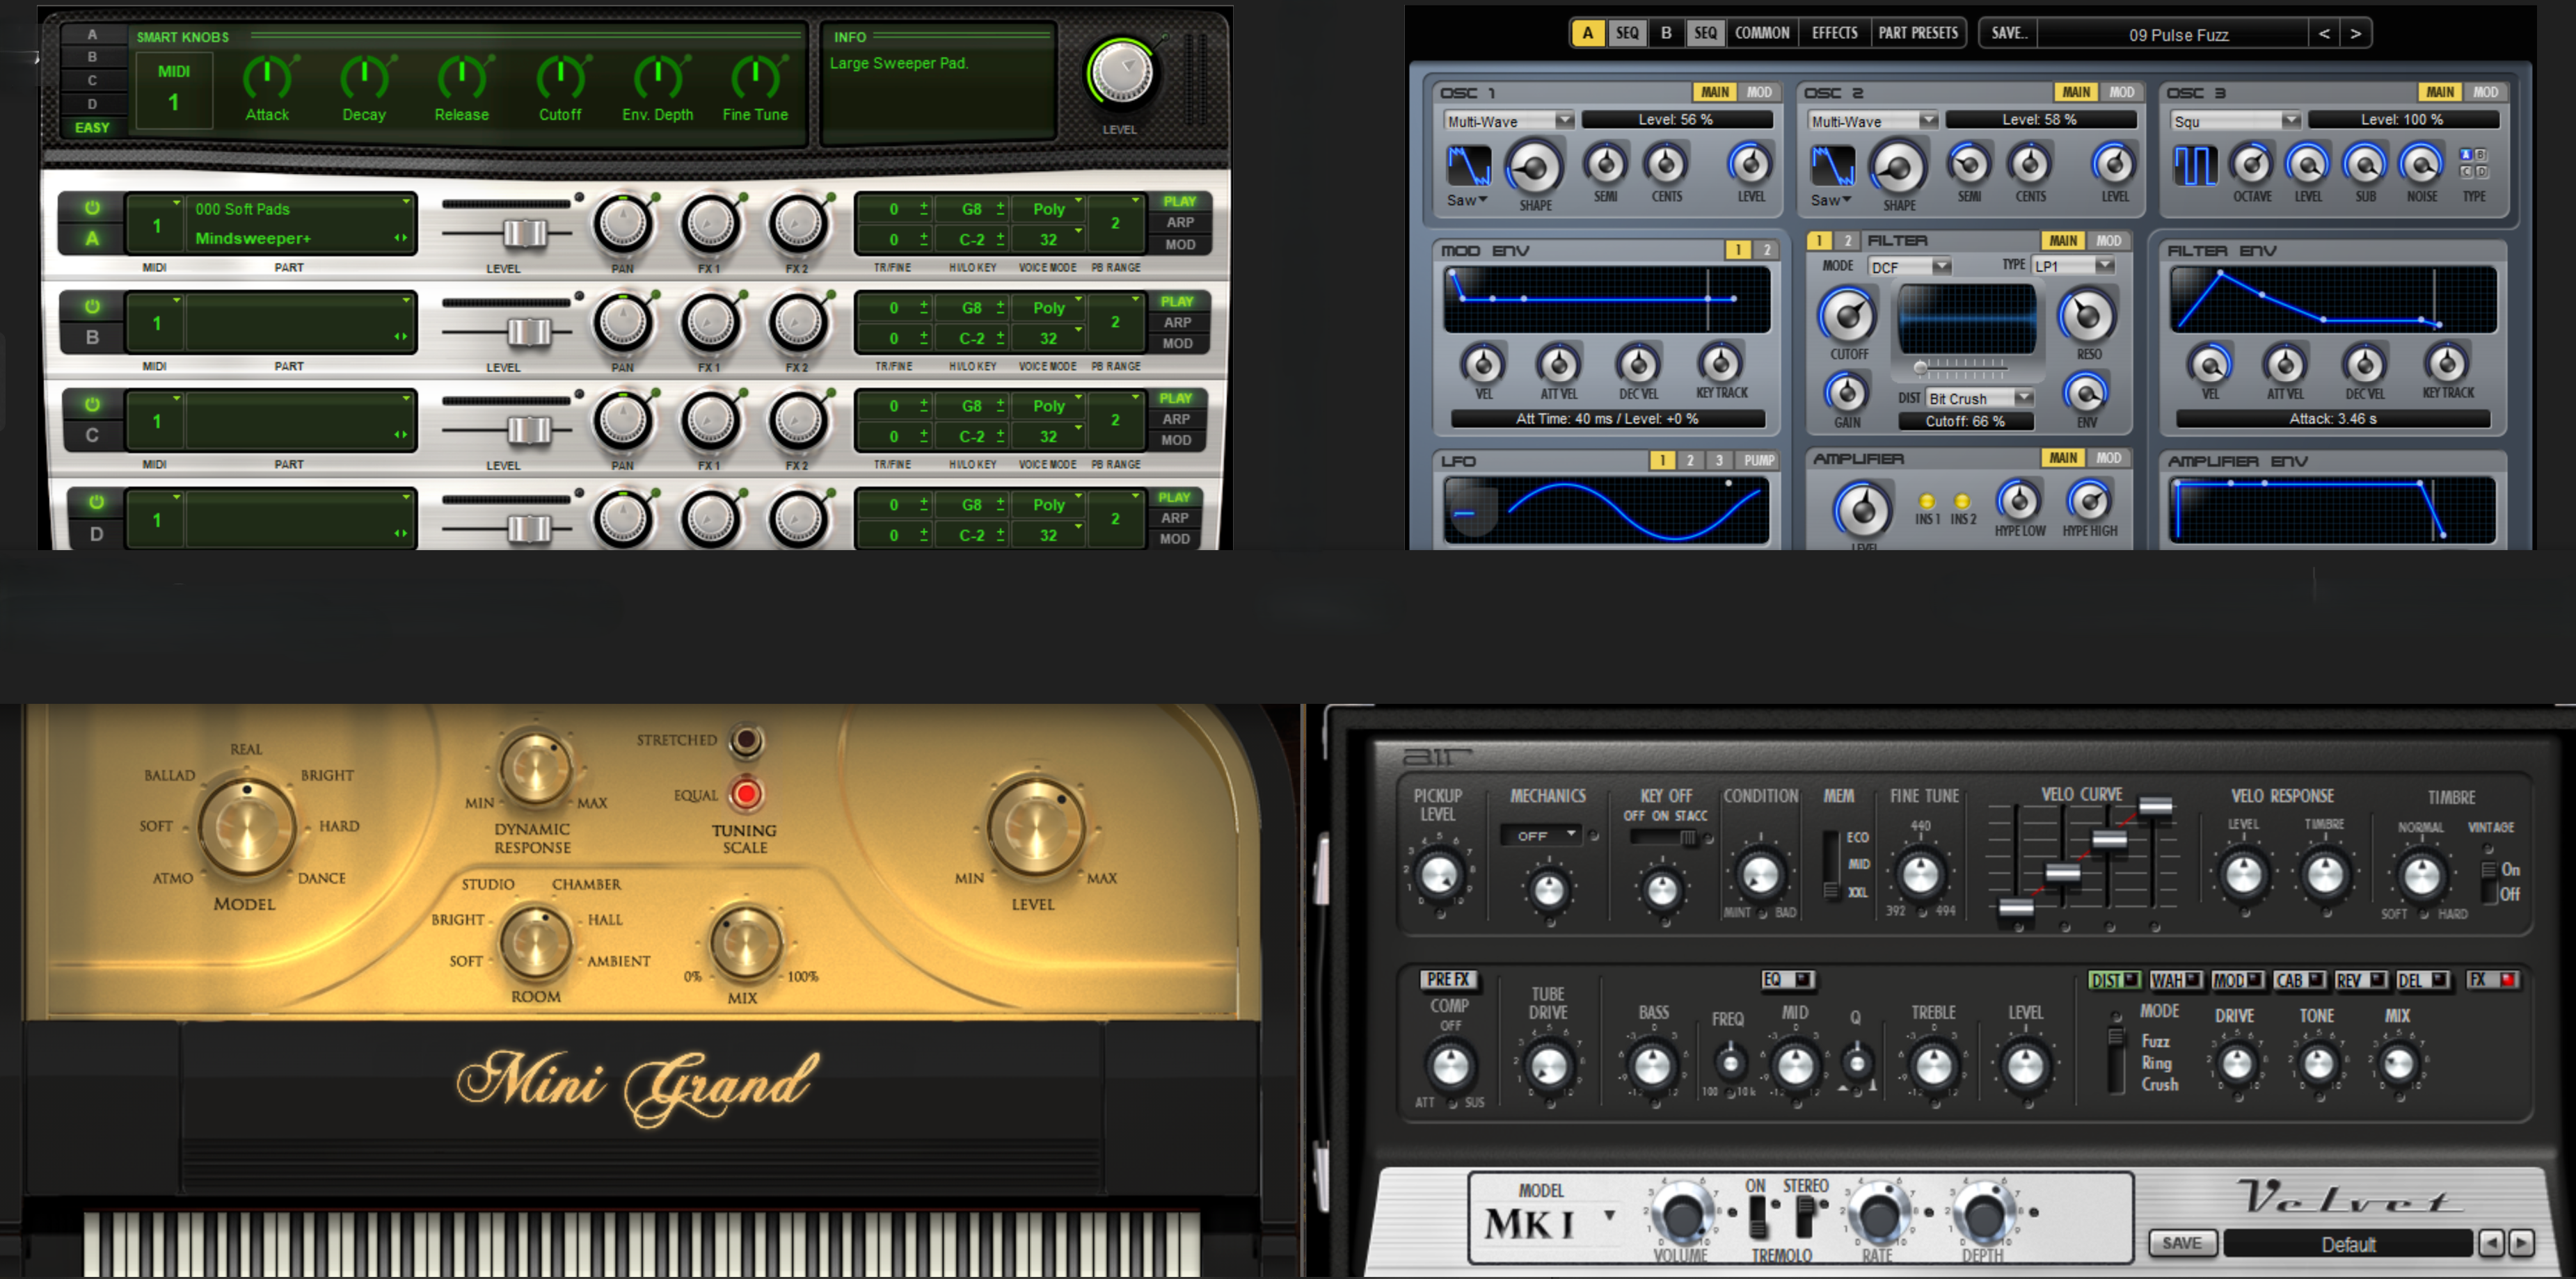
Task: Click first VELO CURVE slider
Action: pyautogui.click(x=2015, y=908)
